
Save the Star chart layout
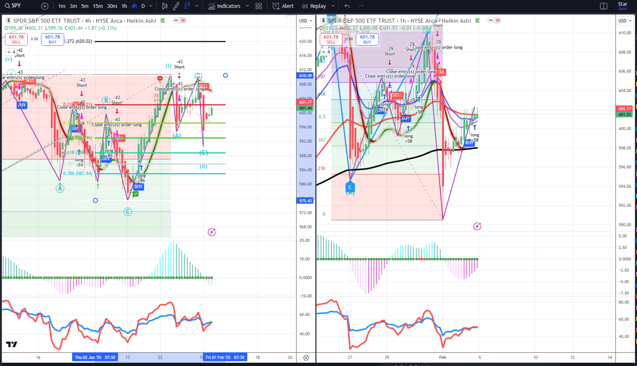(623, 6)
